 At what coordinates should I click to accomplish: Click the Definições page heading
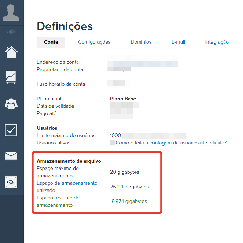65,26
